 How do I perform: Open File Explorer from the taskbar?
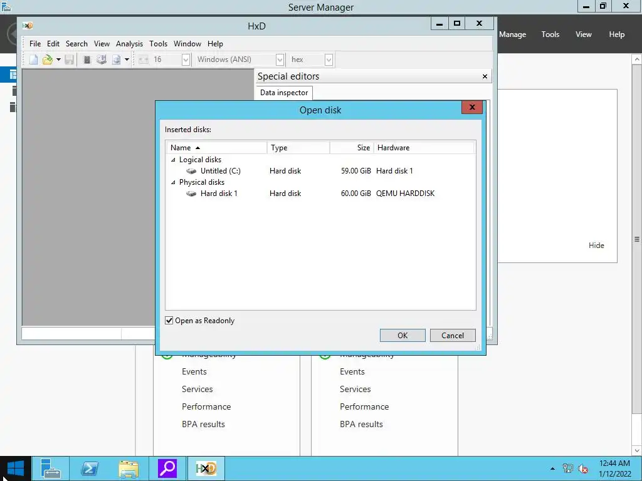(128, 468)
